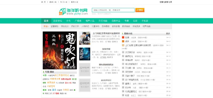Open 捡漏 in the latest novels list
213x98 pixels.
pos(127,38)
